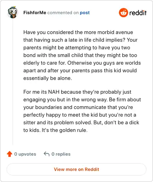
Task: Click the paragraph starting 'For me its NAH'
Action: tap(82, 111)
